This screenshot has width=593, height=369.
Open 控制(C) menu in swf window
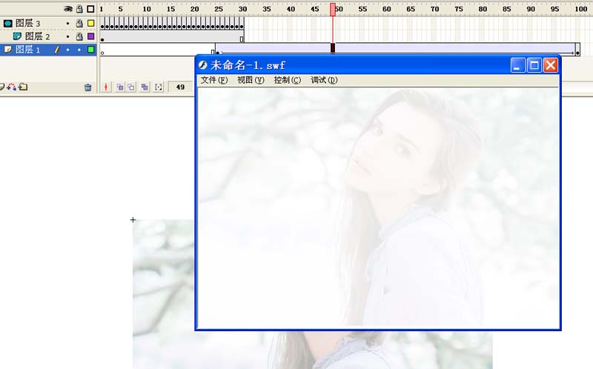coord(288,80)
